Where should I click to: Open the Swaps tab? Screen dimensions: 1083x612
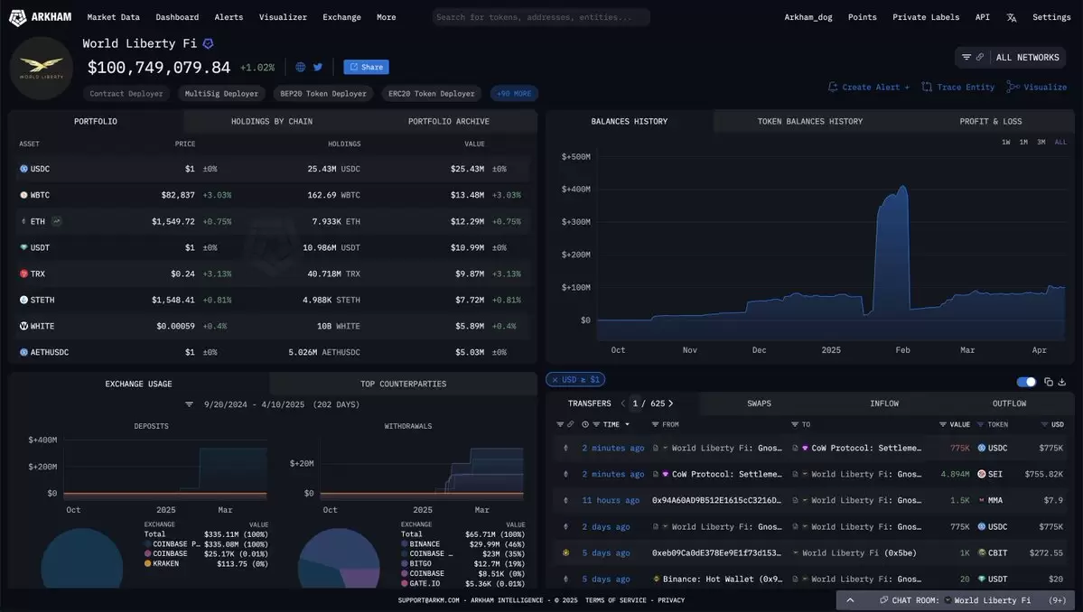click(759, 403)
